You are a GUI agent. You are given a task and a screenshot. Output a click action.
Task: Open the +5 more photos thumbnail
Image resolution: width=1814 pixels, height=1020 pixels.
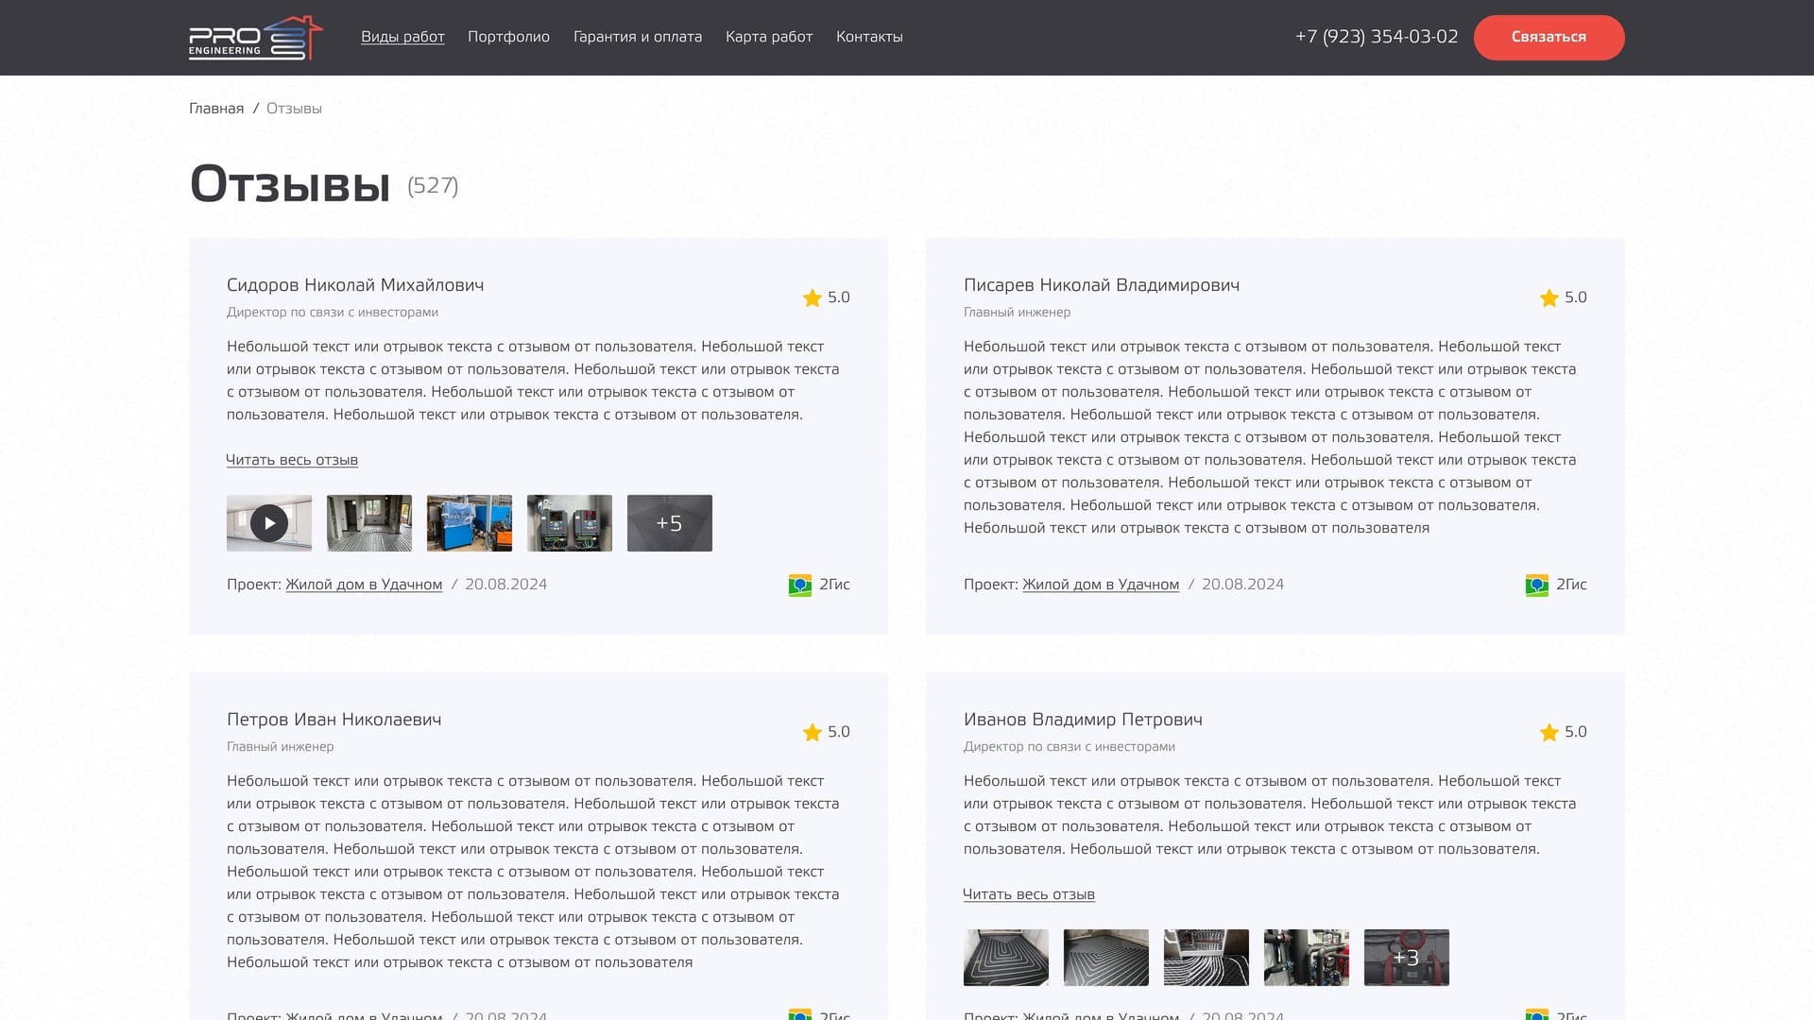tap(670, 523)
